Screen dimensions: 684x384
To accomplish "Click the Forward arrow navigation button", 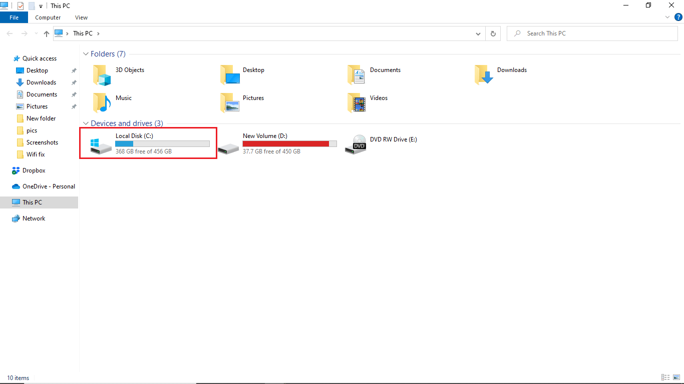I will pos(24,33).
